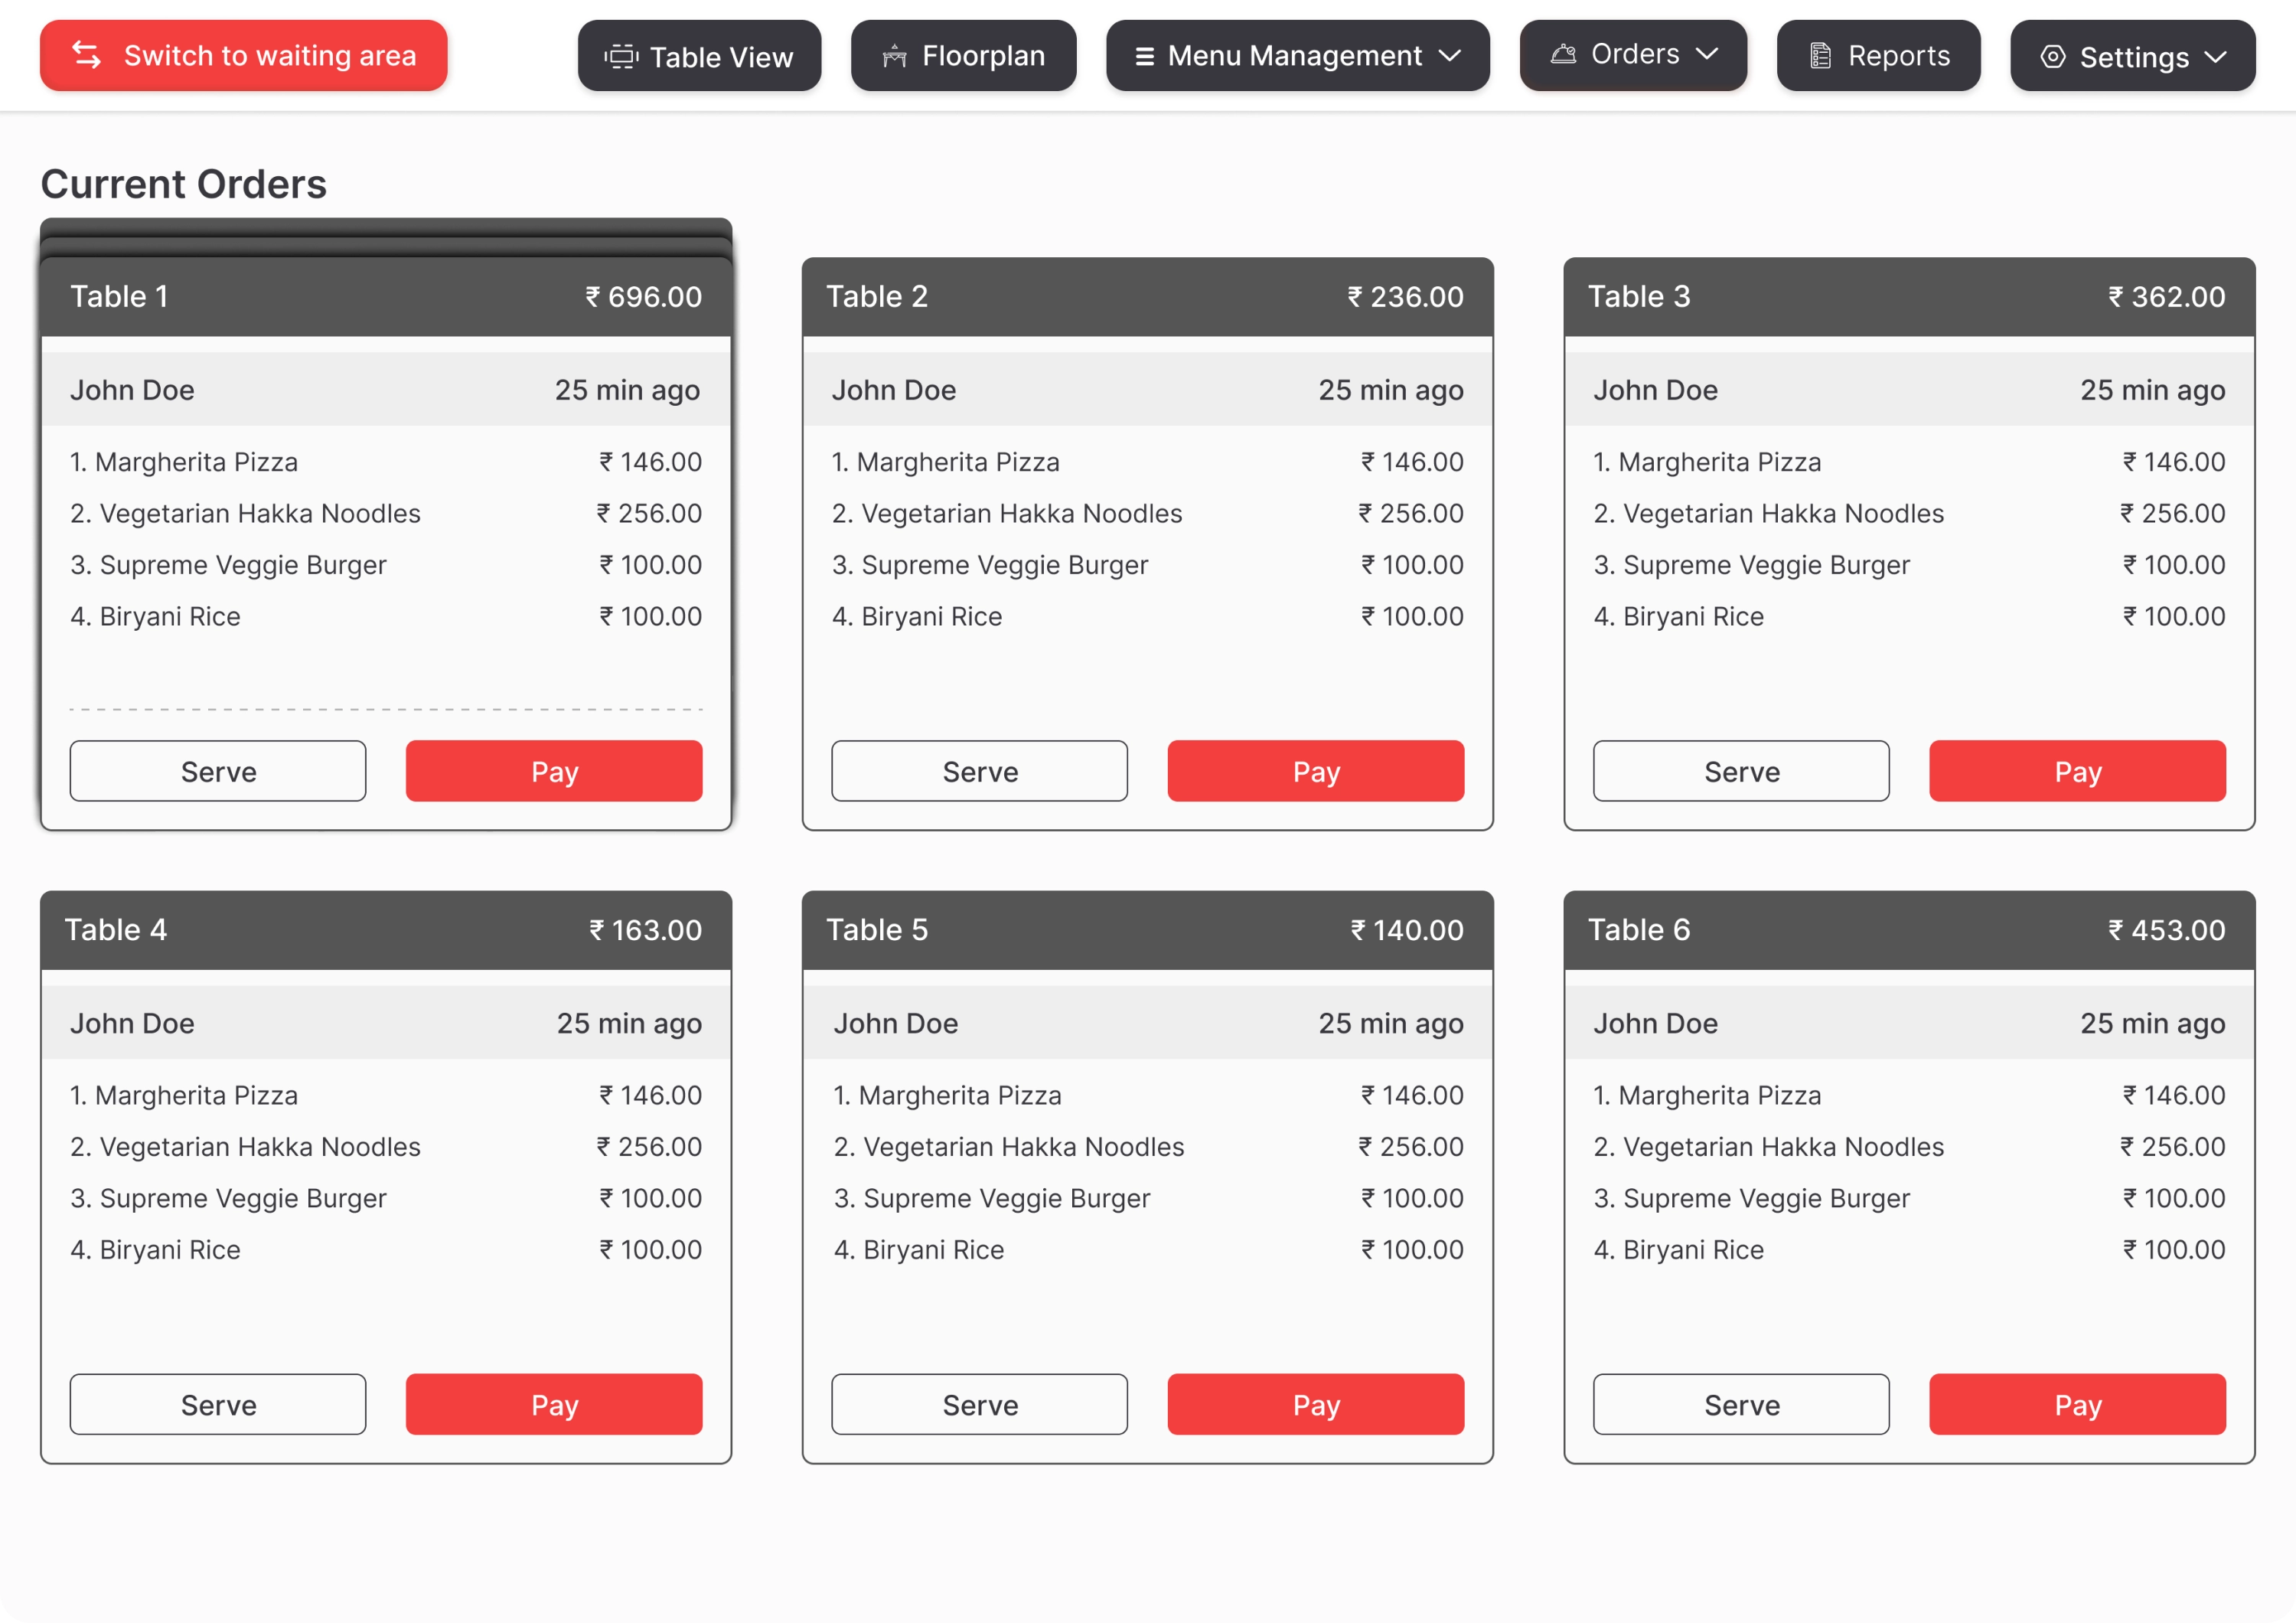The height and width of the screenshot is (1623, 2296).
Task: Expand the Orders dropdown chevron
Action: [x=1708, y=54]
